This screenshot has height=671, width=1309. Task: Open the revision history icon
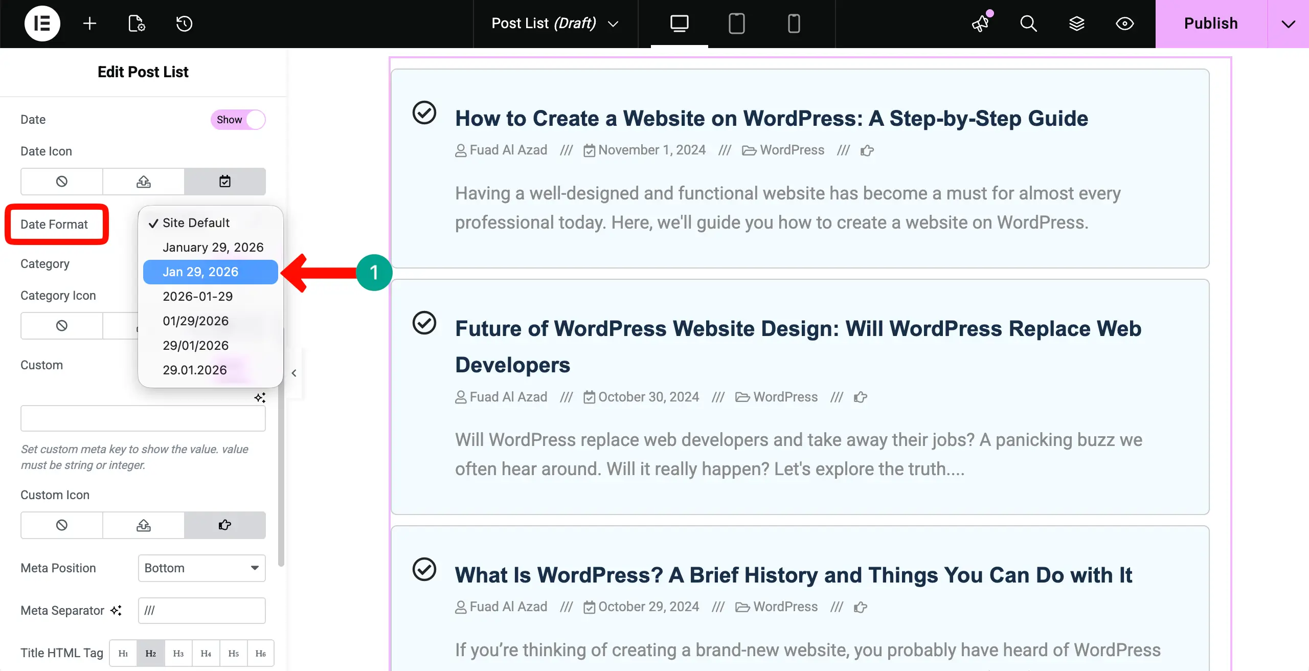coord(184,24)
